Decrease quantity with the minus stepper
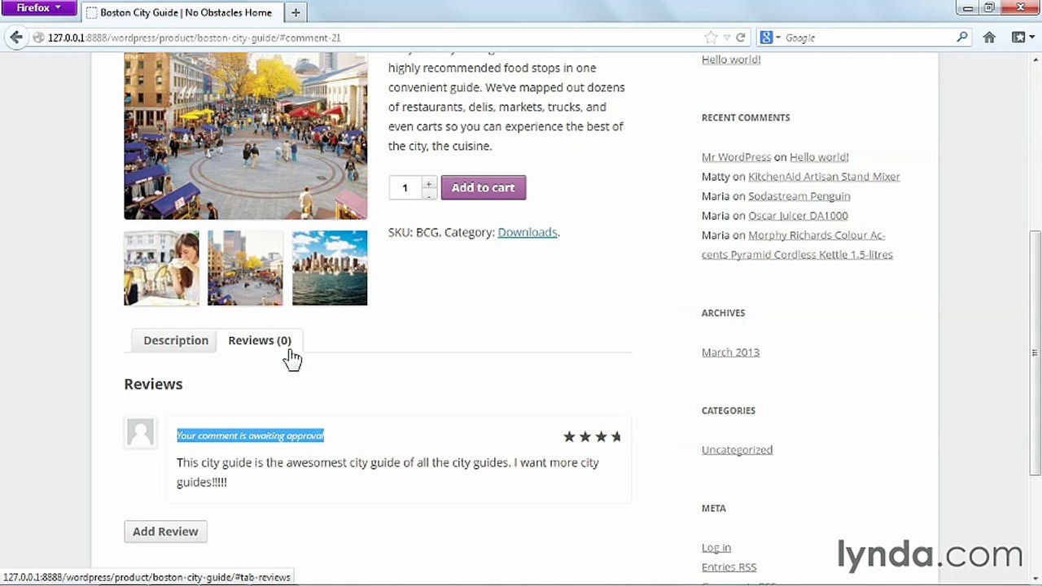 pos(428,195)
